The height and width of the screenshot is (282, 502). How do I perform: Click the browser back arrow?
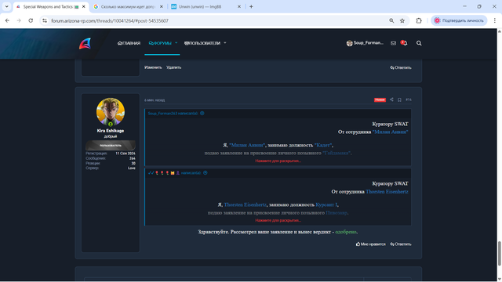[7, 20]
